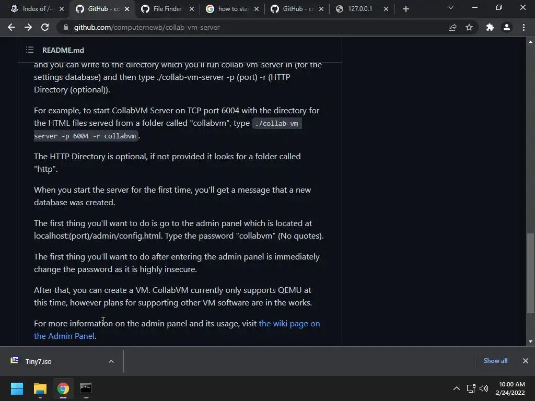Click the scrollbar up arrow
The width and height of the screenshot is (535, 401).
tap(530, 42)
